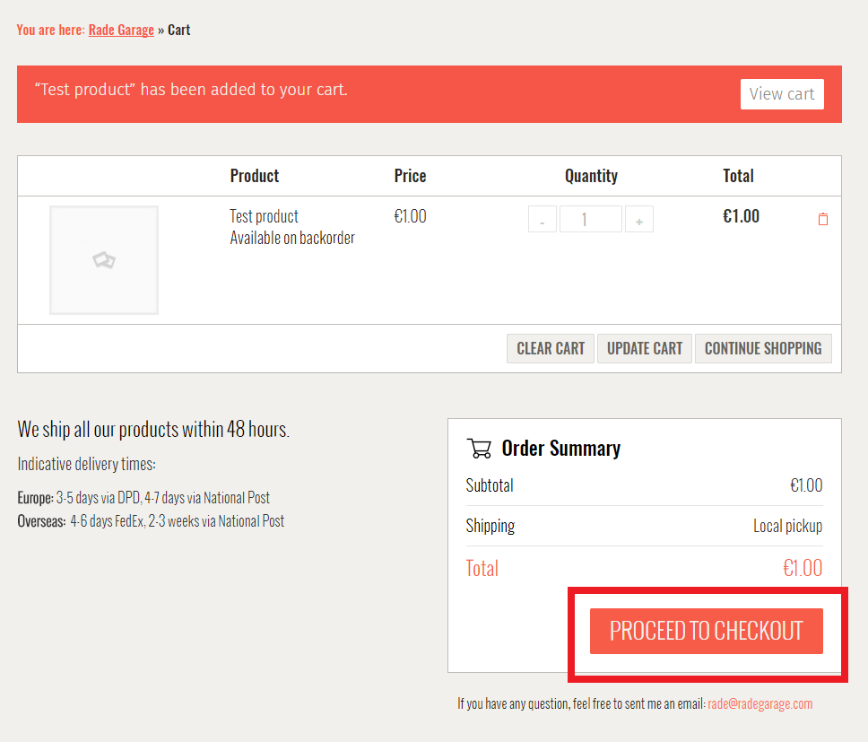Viewport: 868px width, 742px height.
Task: Open the cart via the View cart button
Action: tap(782, 93)
